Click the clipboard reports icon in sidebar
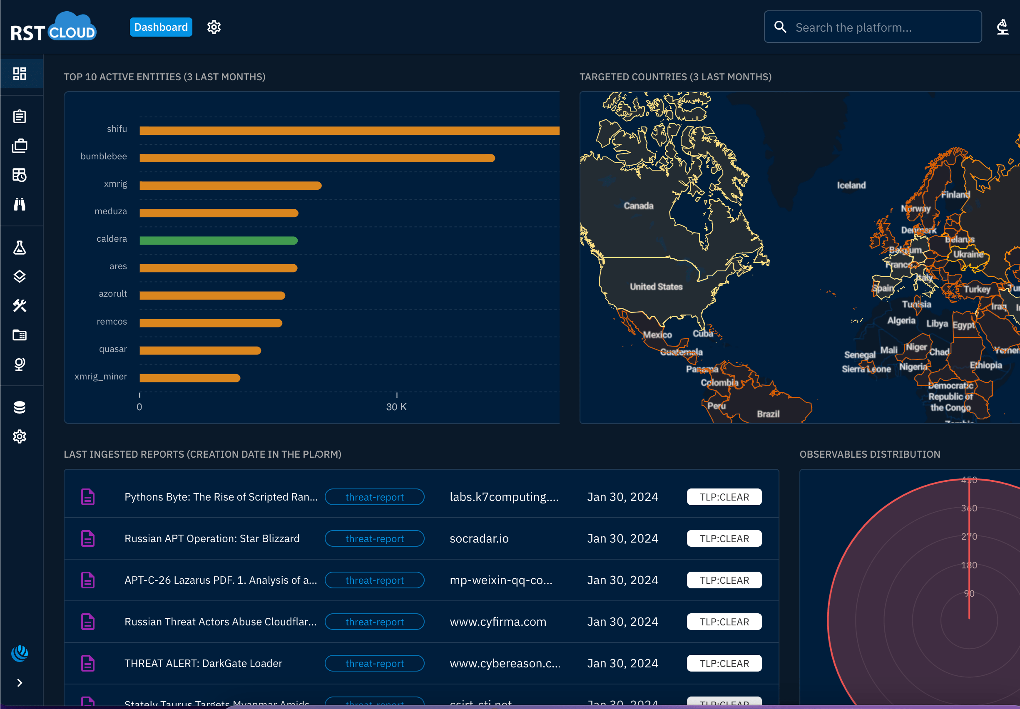Screen dimensions: 1020x709 point(20,117)
